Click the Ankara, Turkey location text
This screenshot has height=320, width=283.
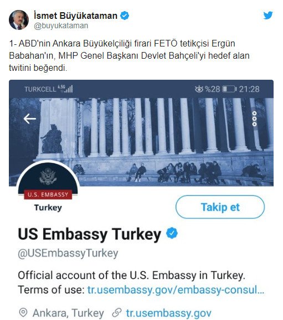tap(68, 313)
